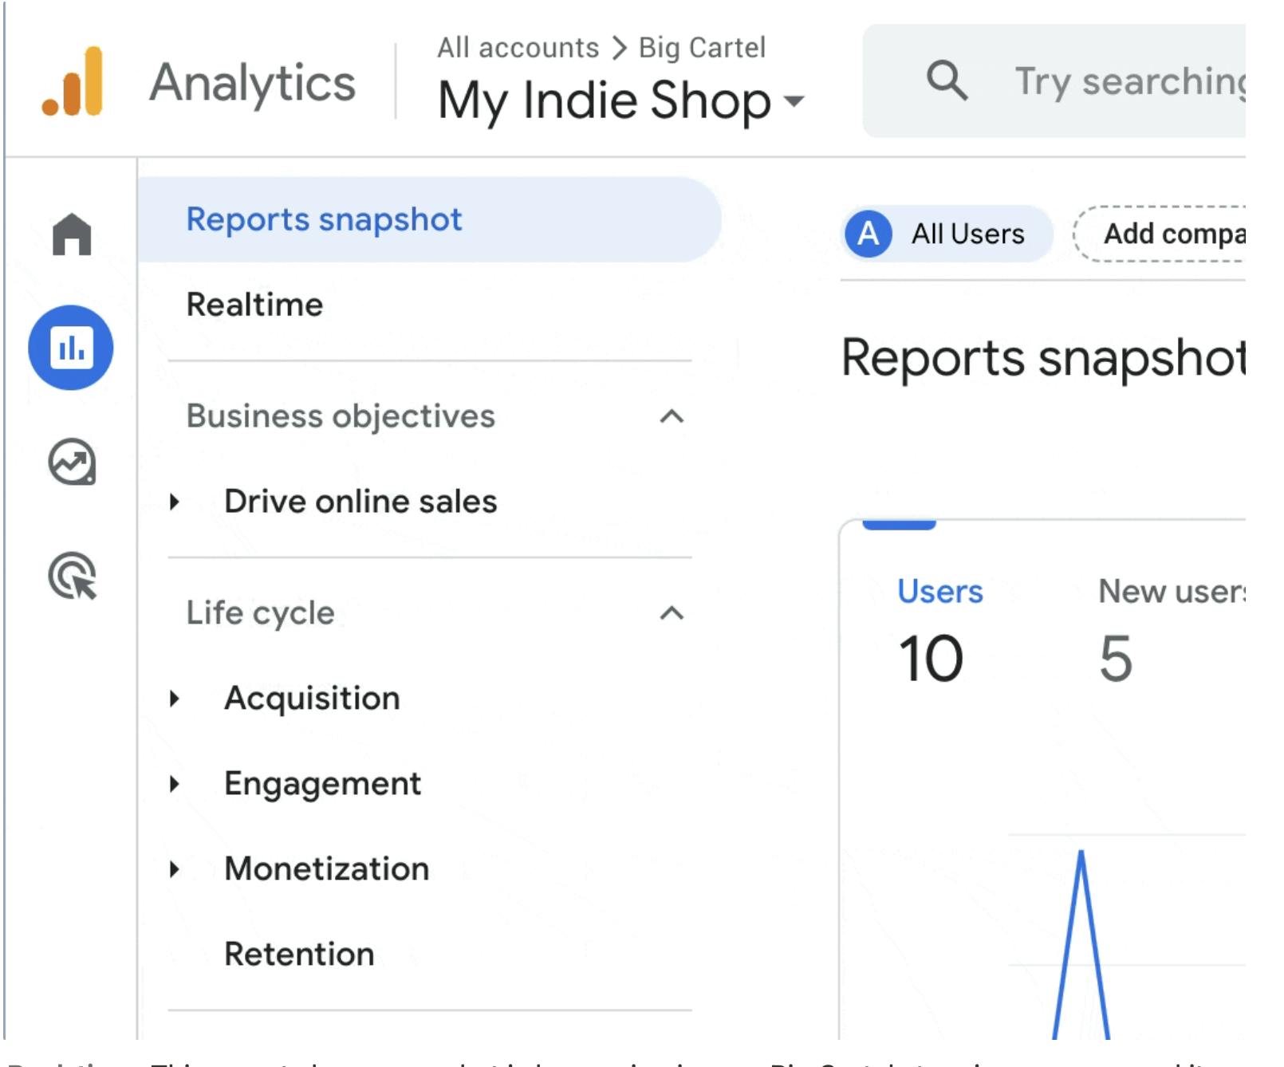Click the search magnifier icon
This screenshot has height=1067, width=1284.
pyautogui.click(x=947, y=81)
